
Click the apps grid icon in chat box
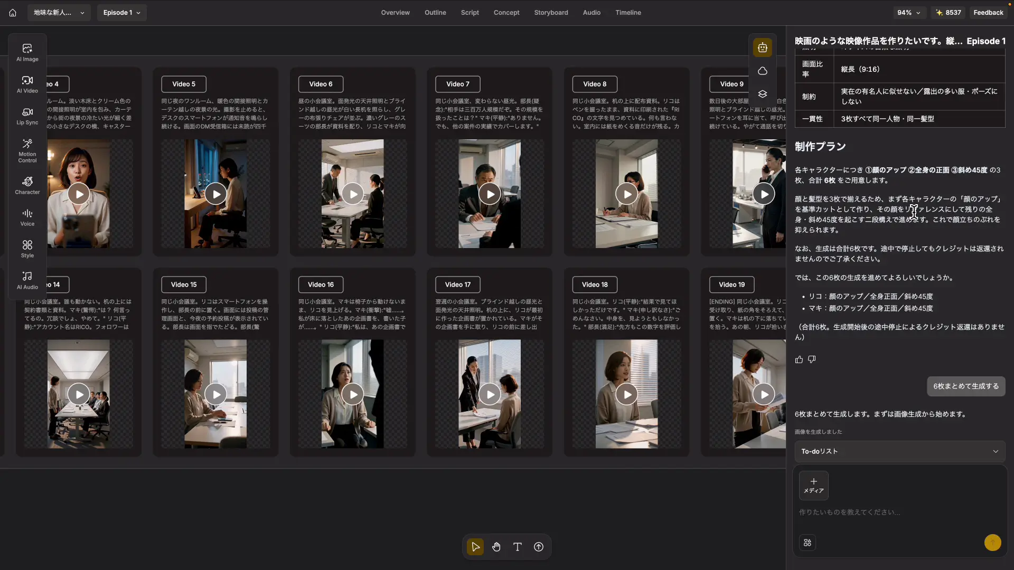(808, 543)
